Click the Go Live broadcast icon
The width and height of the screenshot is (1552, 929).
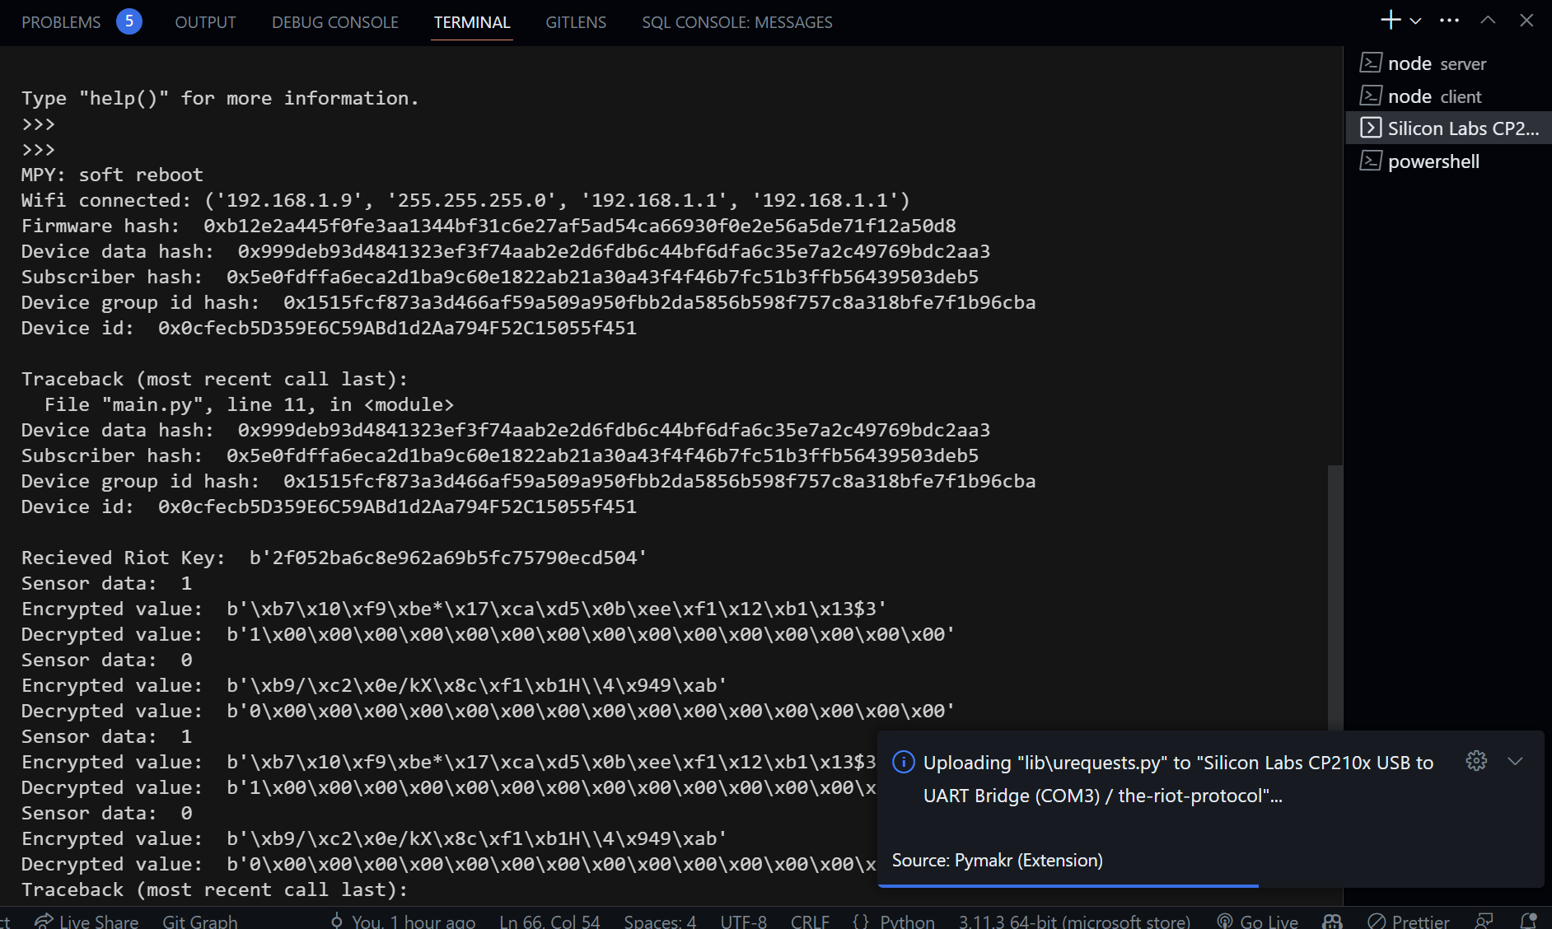point(1225,921)
